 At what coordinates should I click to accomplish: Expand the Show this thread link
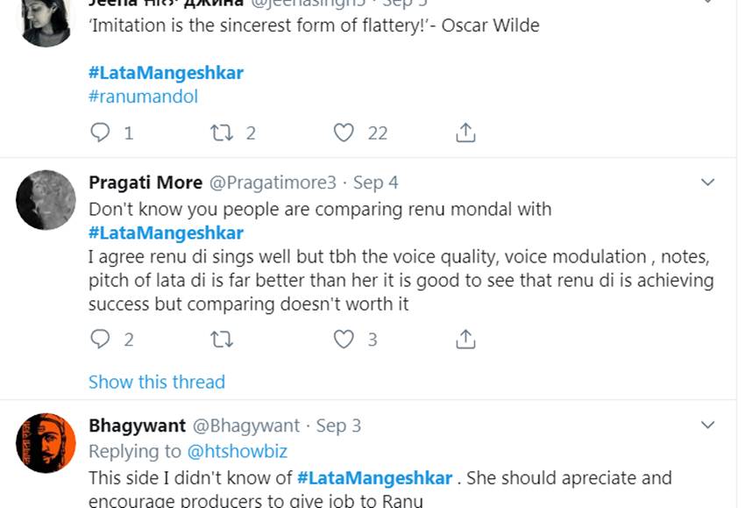click(x=157, y=382)
